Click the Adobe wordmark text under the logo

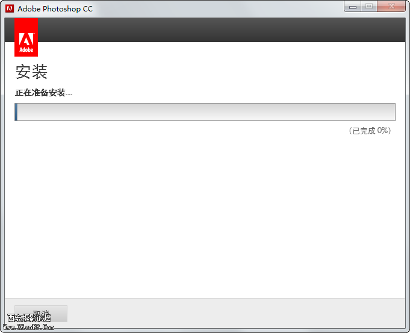(x=26, y=51)
